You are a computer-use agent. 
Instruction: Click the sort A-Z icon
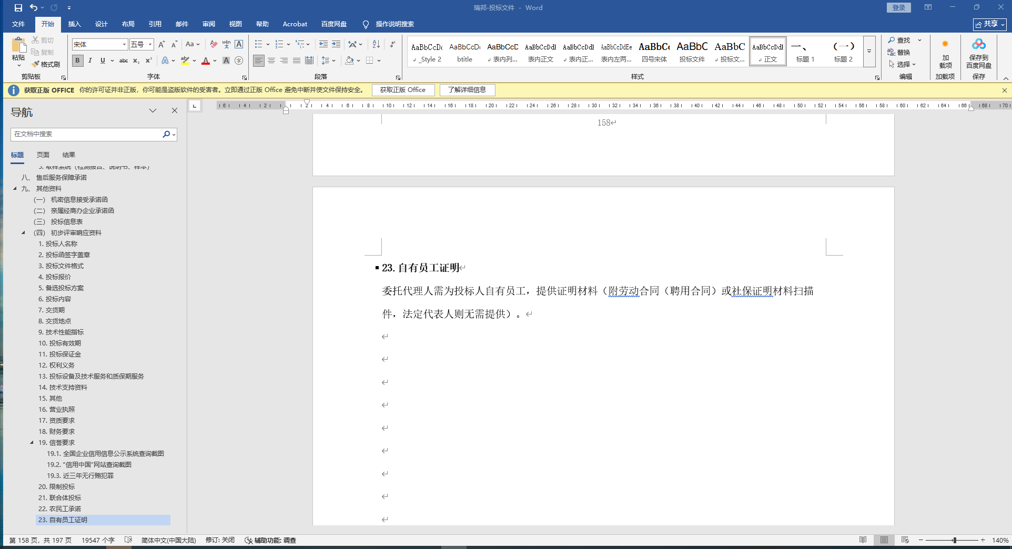(x=376, y=45)
